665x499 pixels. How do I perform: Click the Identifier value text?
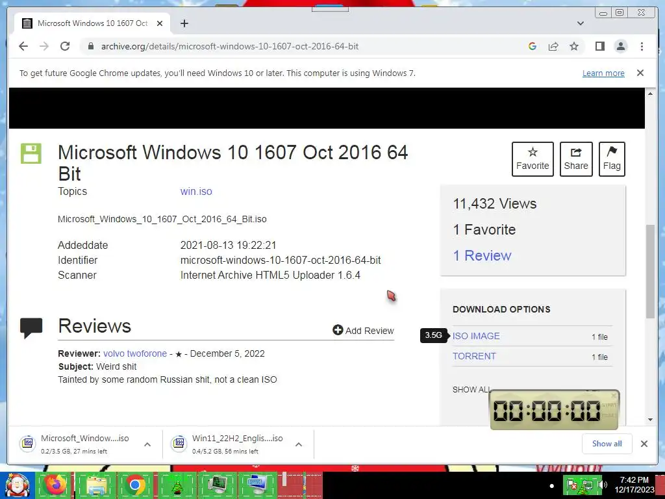click(281, 260)
